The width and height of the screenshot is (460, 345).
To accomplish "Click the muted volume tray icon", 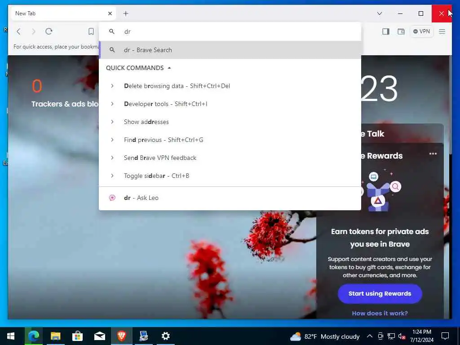I will 402,336.
